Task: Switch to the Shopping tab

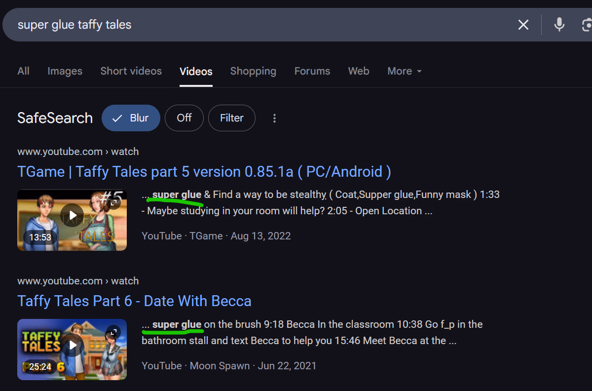Action: (x=253, y=71)
